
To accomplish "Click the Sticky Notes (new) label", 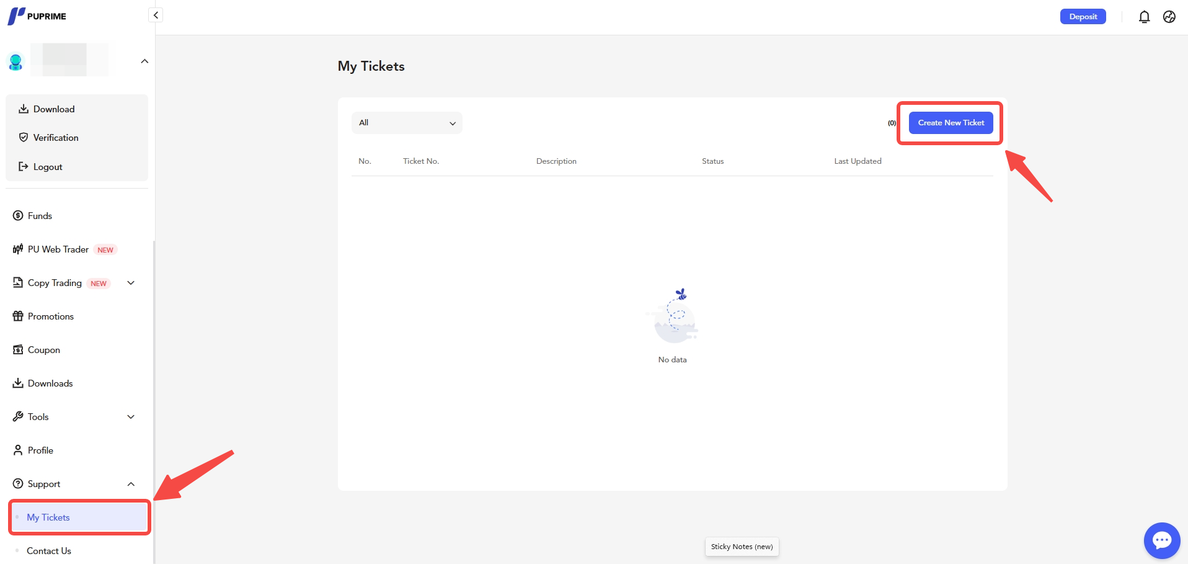I will pyautogui.click(x=742, y=547).
